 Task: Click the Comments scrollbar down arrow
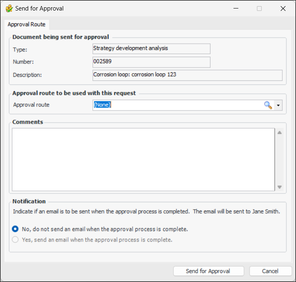pyautogui.click(x=279, y=187)
